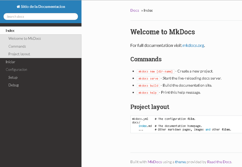Click the Project layout heading
Screen dimensions: 242x167
tap(150, 107)
